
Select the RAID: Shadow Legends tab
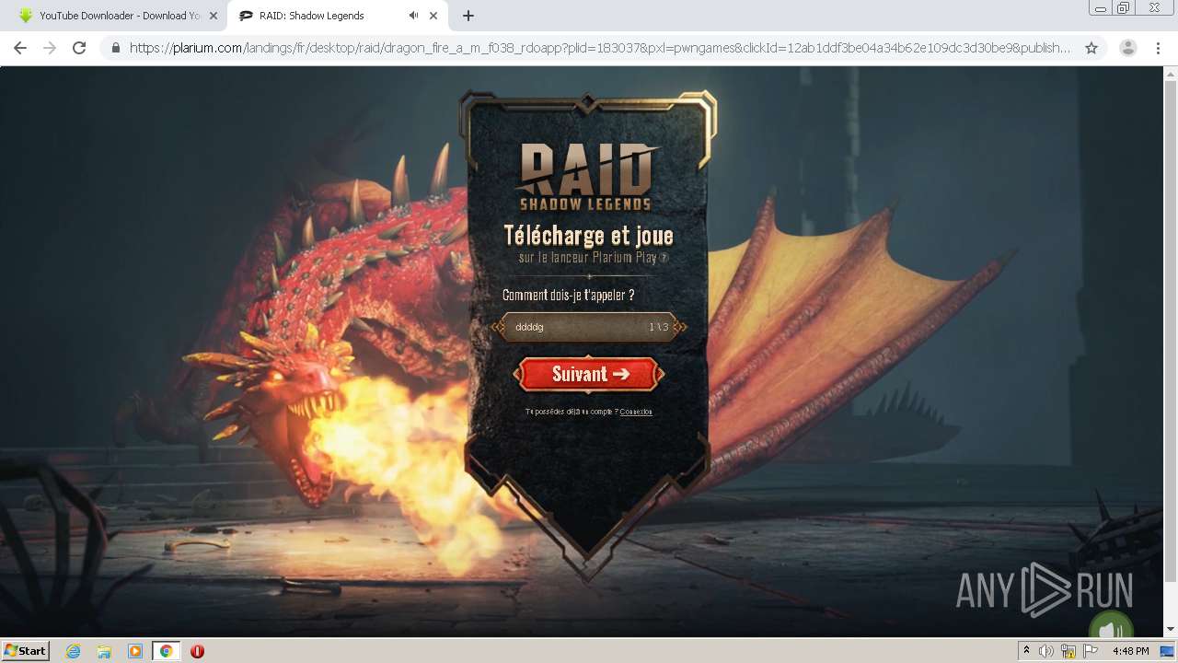336,16
